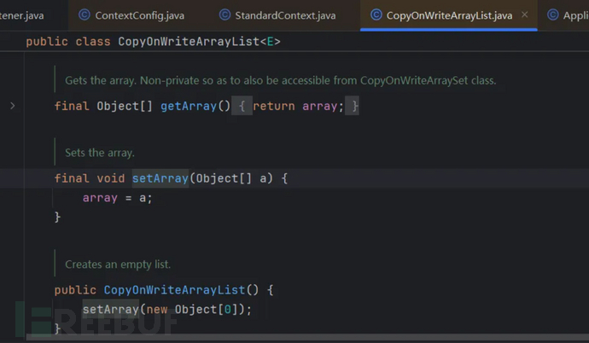
Task: Select the CopyOnWriteArrayList.java tab
Action: point(449,15)
